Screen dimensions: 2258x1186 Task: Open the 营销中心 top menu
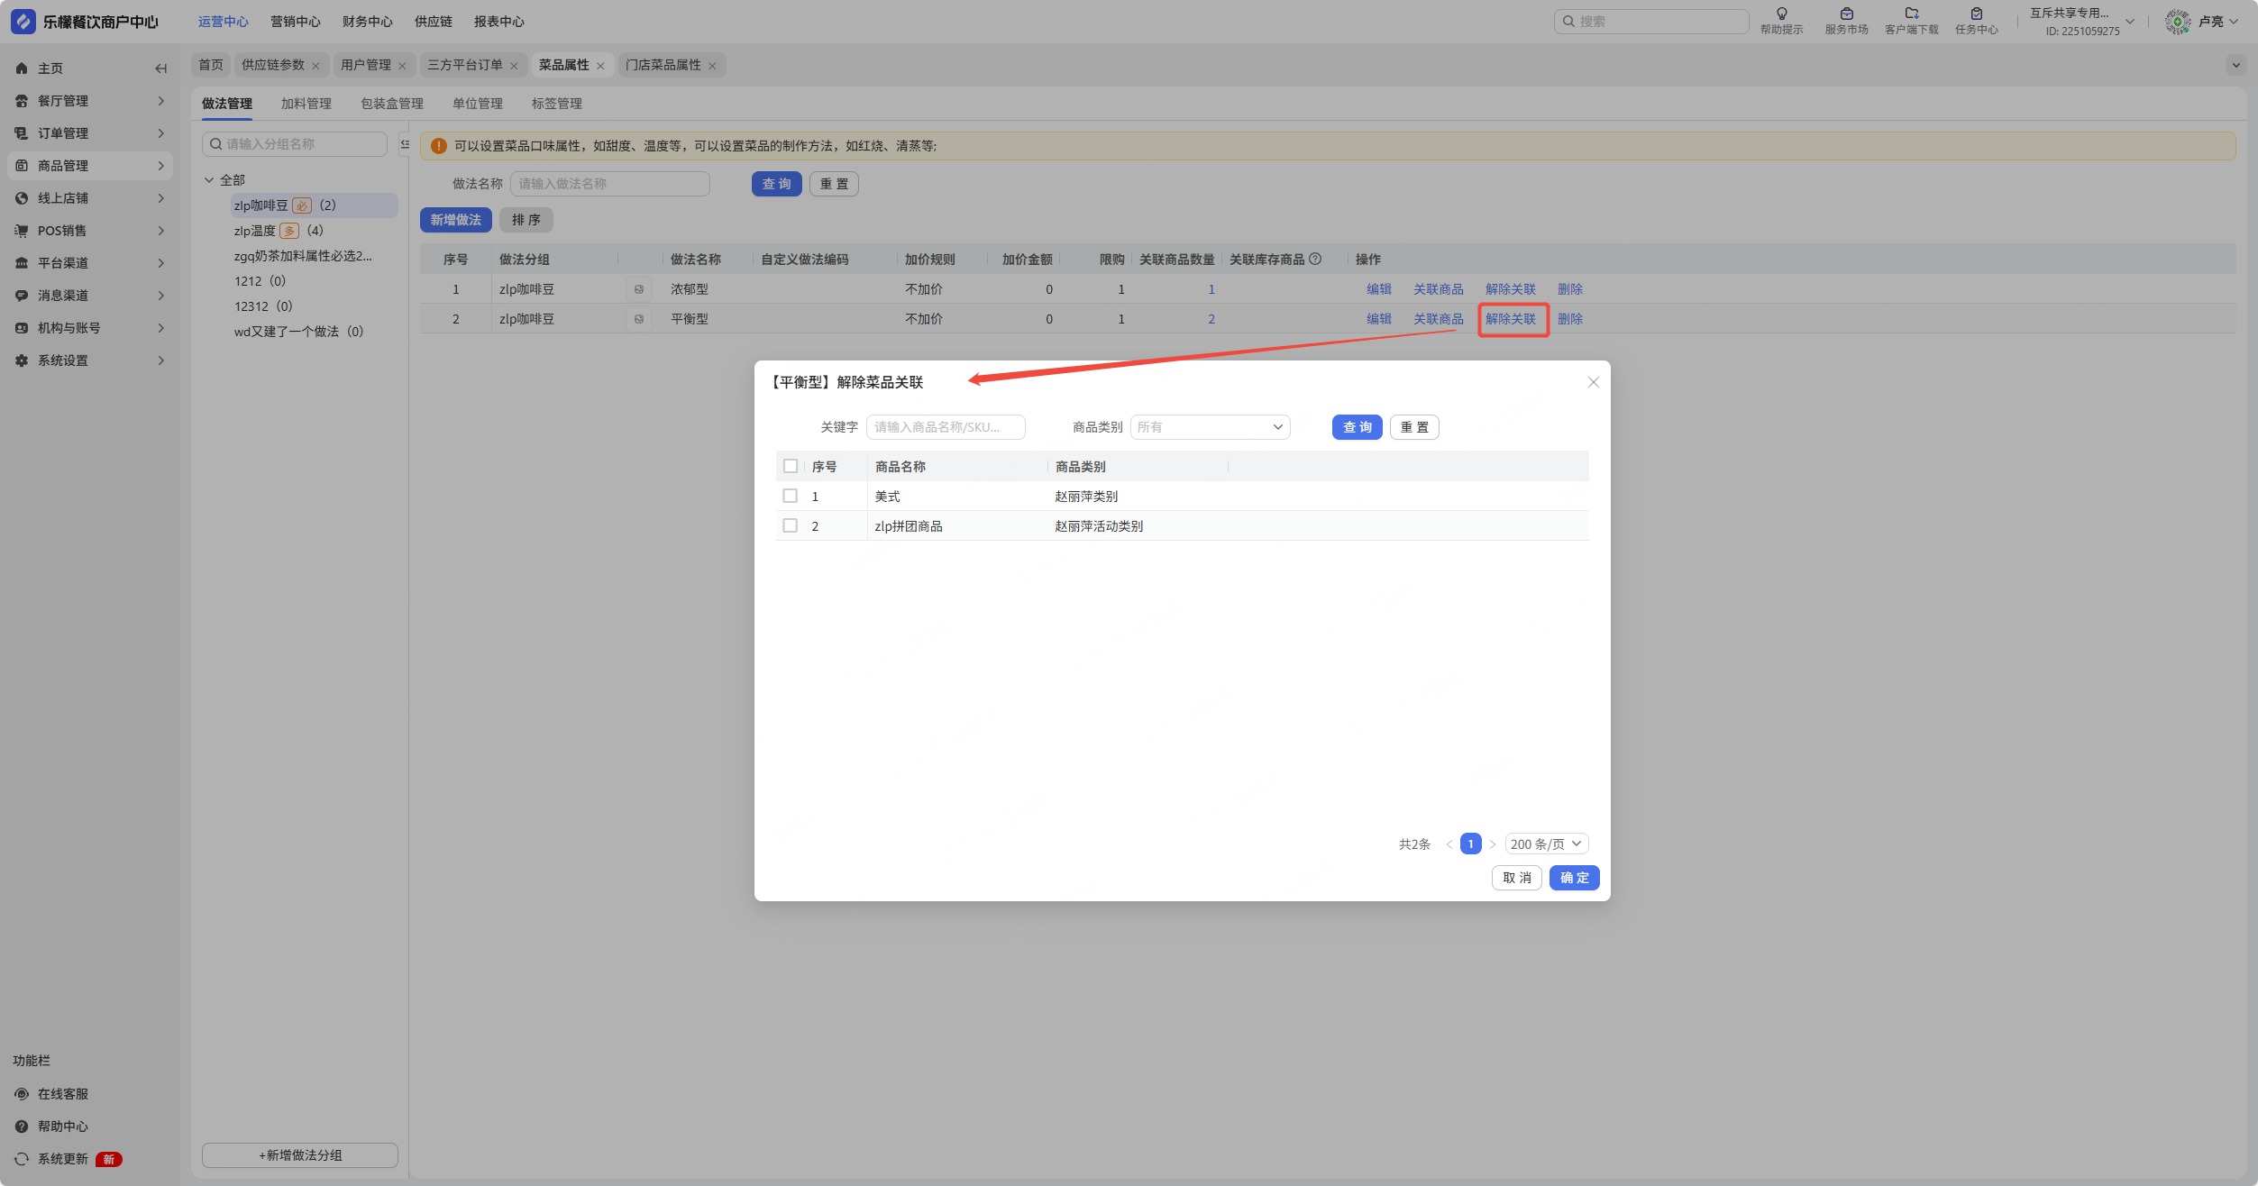[x=296, y=22]
